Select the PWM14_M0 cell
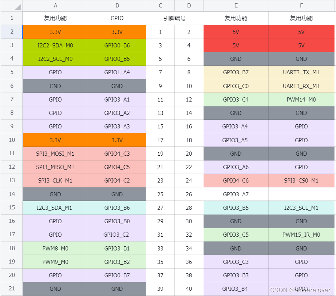Image resolution: width=336 pixels, height=296 pixels. tap(301, 99)
